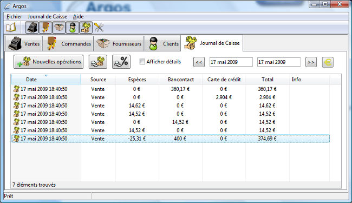Click money icon of the 2.904 € row
Viewport: 352px width, 203px height.
click(x=16, y=97)
